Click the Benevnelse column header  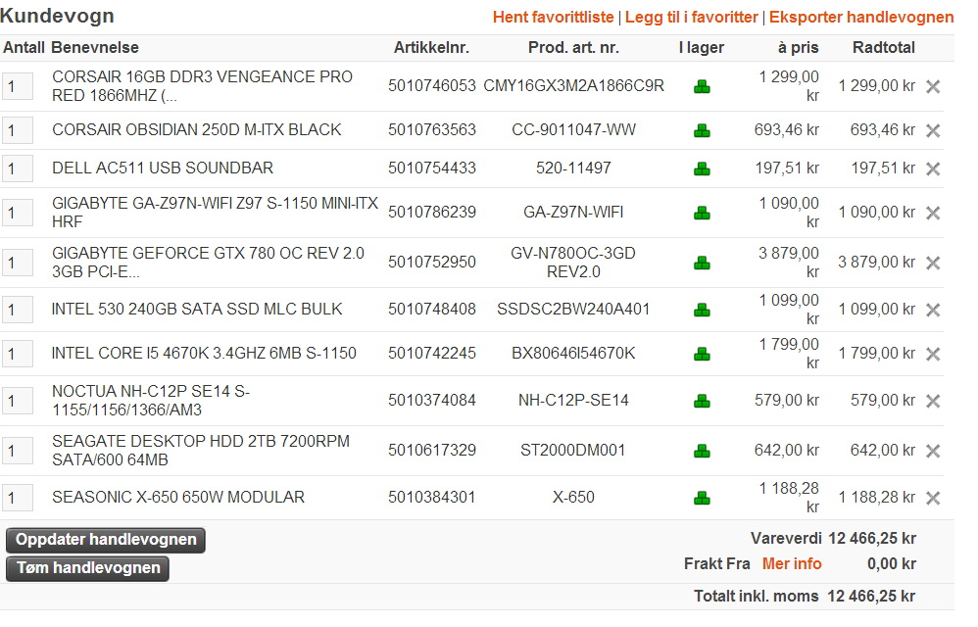pos(95,48)
